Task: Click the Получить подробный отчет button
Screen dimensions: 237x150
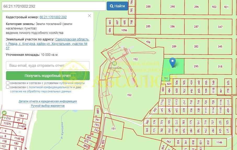Action: tap(48, 76)
